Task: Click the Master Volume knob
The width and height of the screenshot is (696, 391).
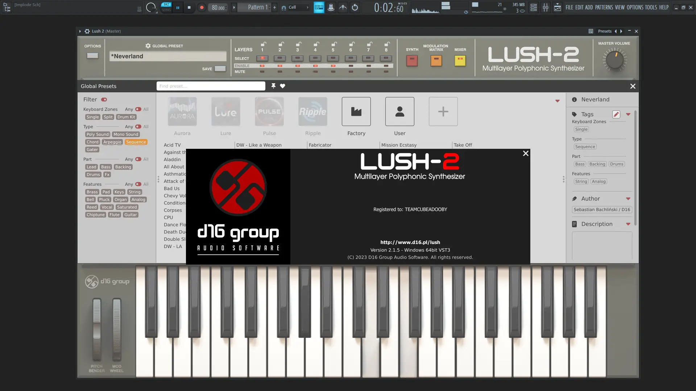Action: click(614, 60)
